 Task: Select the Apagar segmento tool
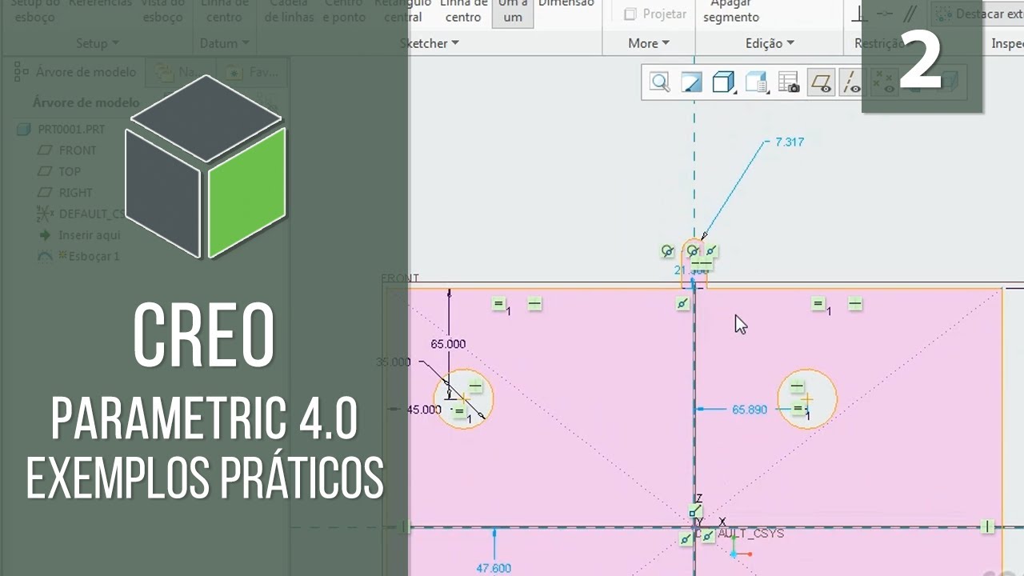click(x=731, y=10)
